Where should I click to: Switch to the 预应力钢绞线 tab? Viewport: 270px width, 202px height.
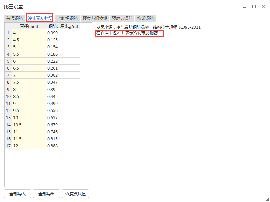click(x=95, y=18)
